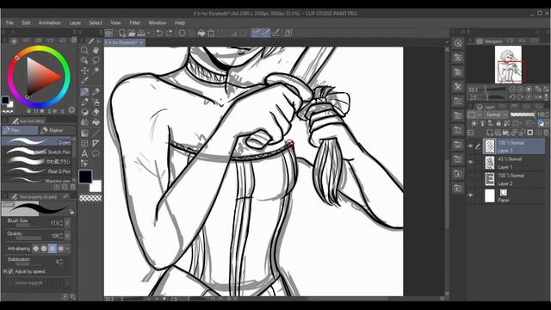The image size is (551, 310).
Task: Select the Fill bucket tool
Action: point(96,122)
